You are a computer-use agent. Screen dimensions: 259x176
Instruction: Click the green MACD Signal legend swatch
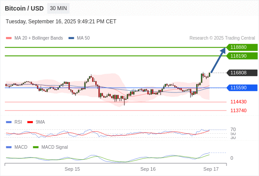coord(36,147)
